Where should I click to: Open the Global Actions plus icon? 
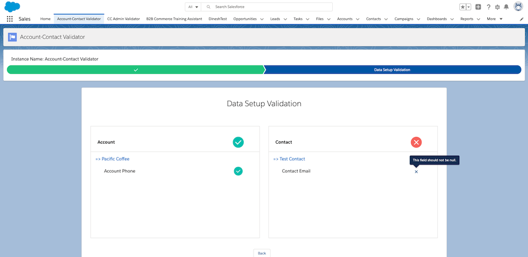point(478,7)
